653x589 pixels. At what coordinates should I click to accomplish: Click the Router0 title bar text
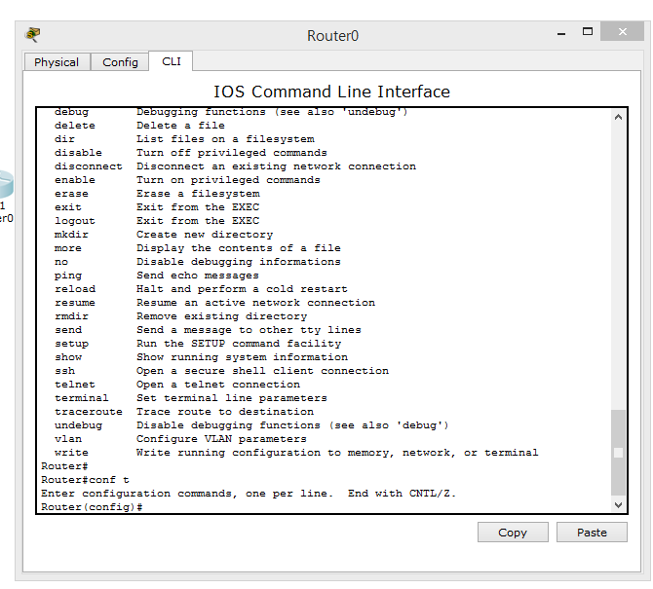pos(332,36)
